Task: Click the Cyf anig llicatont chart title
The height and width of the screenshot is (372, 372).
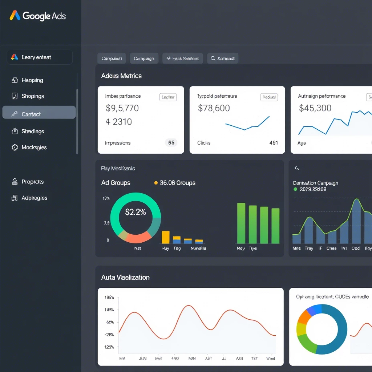Action: point(332,296)
